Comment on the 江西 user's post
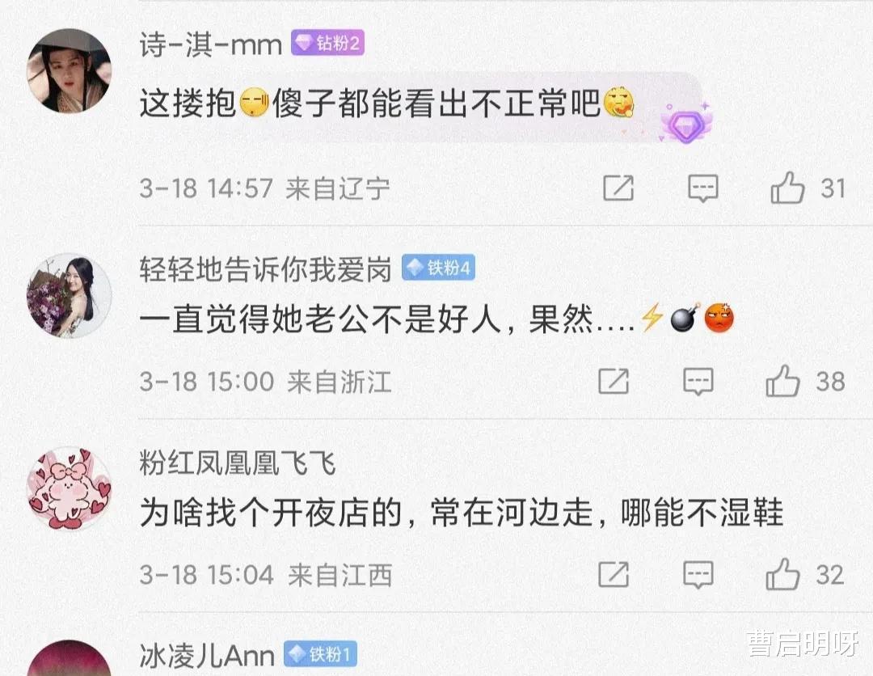 [x=698, y=575]
